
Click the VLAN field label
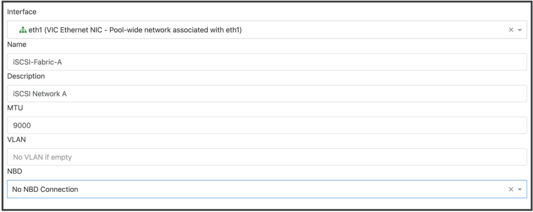point(16,140)
